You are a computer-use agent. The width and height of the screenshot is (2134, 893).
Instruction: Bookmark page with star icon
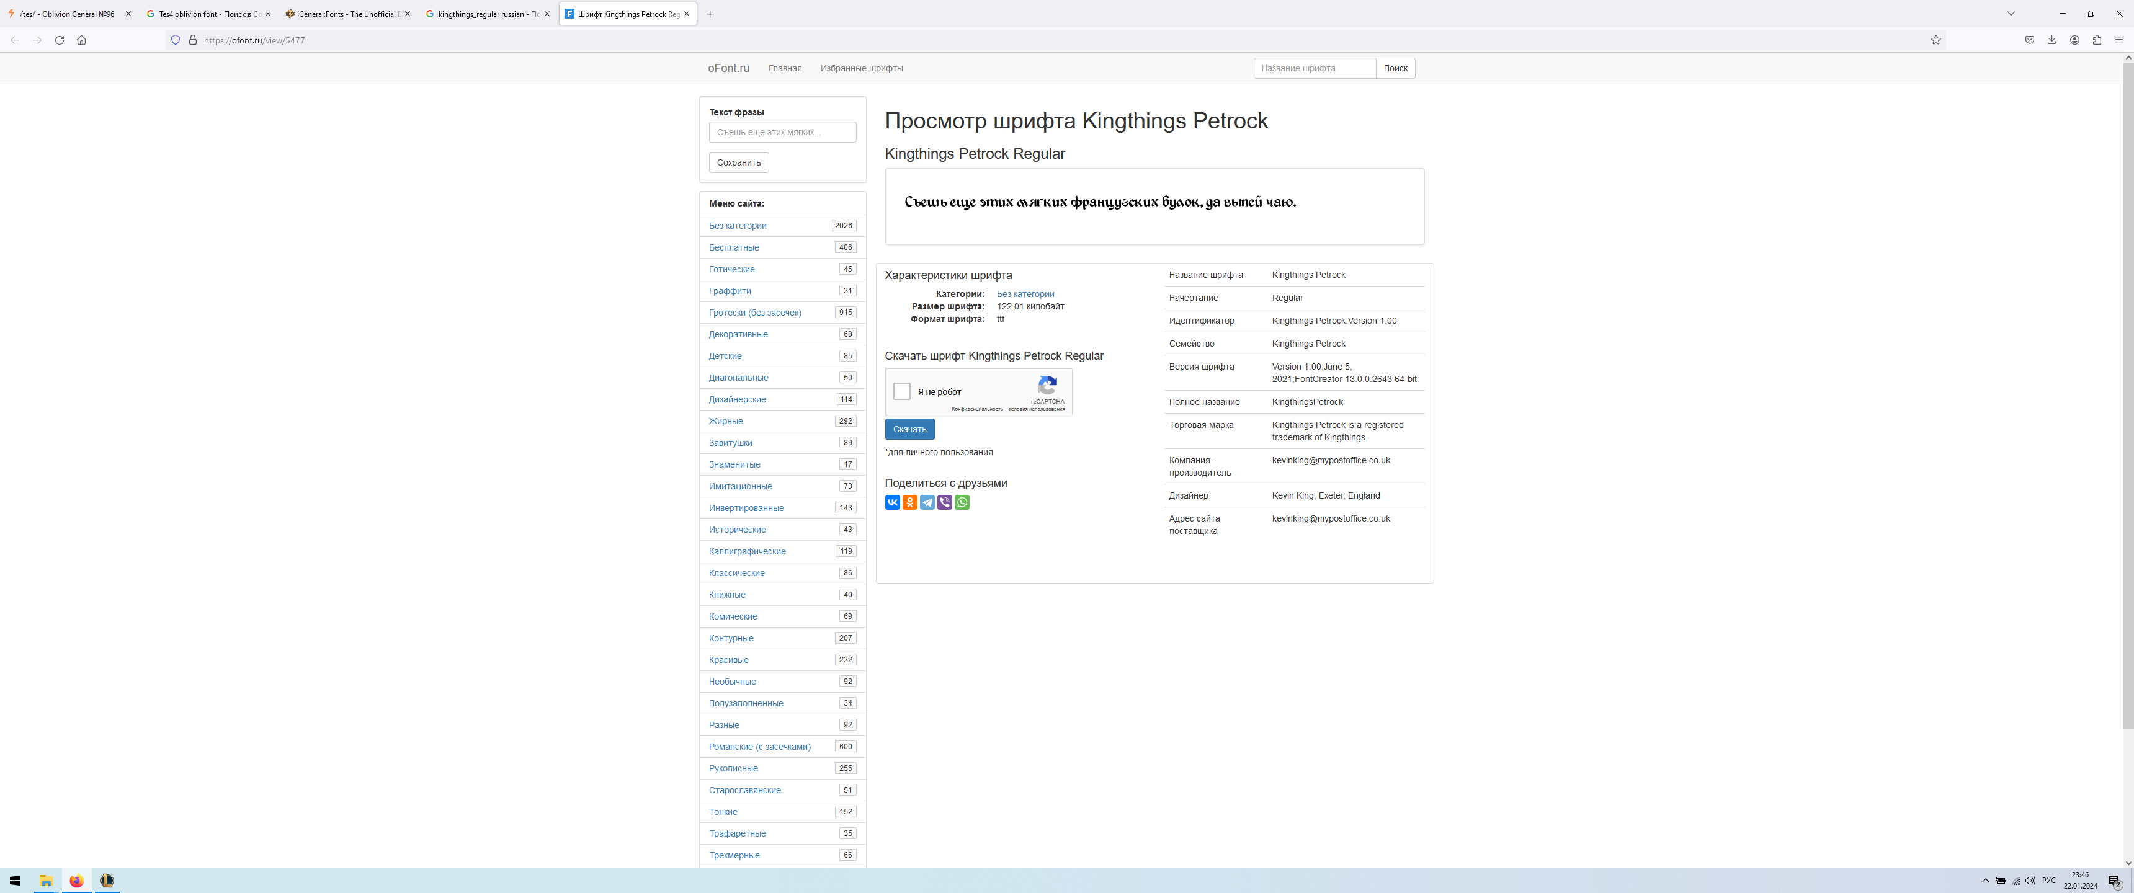click(x=1936, y=40)
